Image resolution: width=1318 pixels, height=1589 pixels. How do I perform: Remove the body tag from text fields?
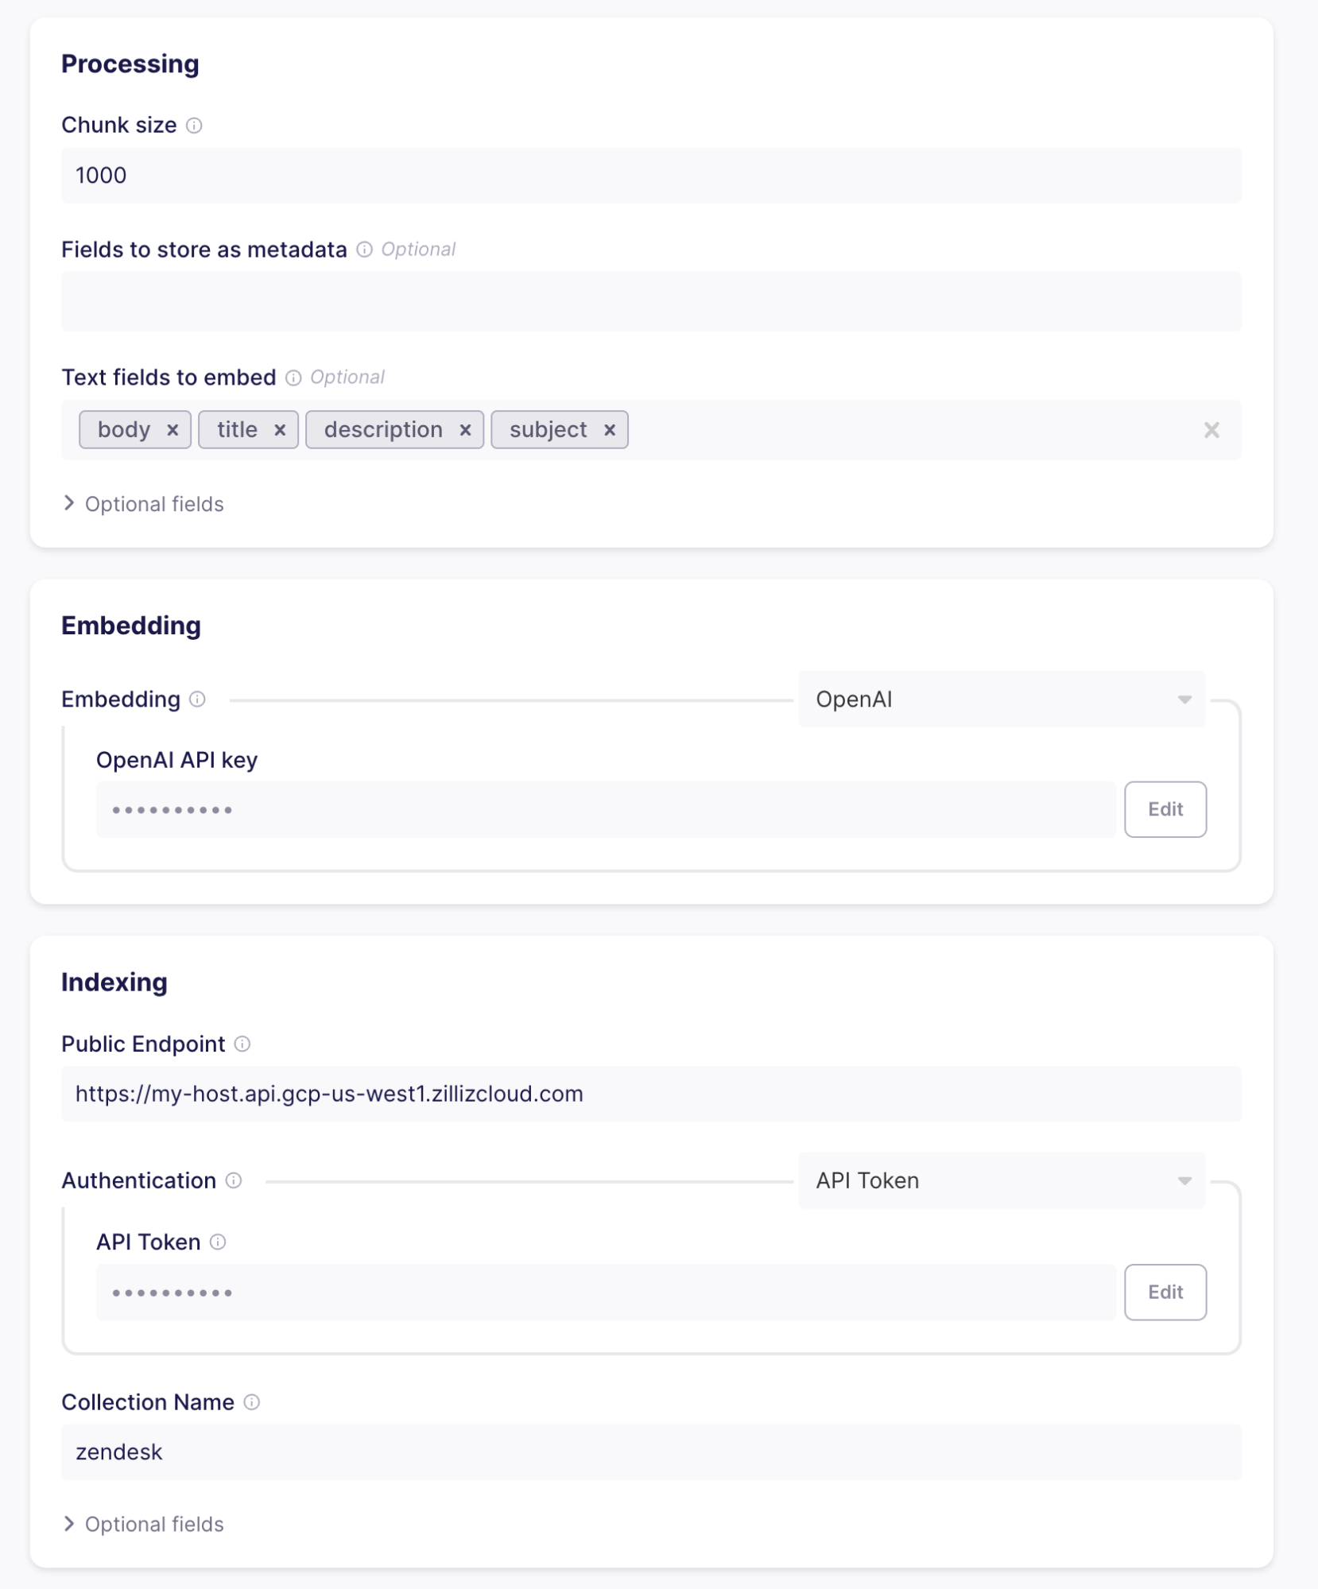173,430
